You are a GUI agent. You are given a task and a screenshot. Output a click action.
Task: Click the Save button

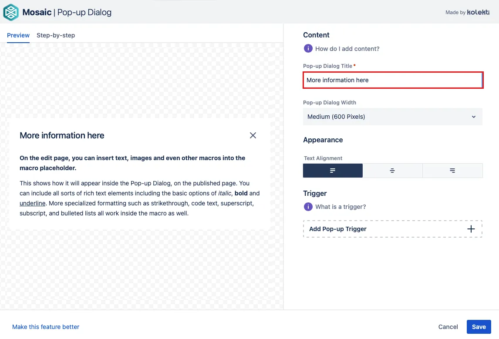click(479, 327)
